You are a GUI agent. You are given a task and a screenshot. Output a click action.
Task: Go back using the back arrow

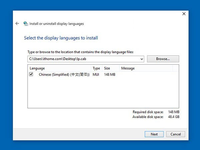(17, 24)
